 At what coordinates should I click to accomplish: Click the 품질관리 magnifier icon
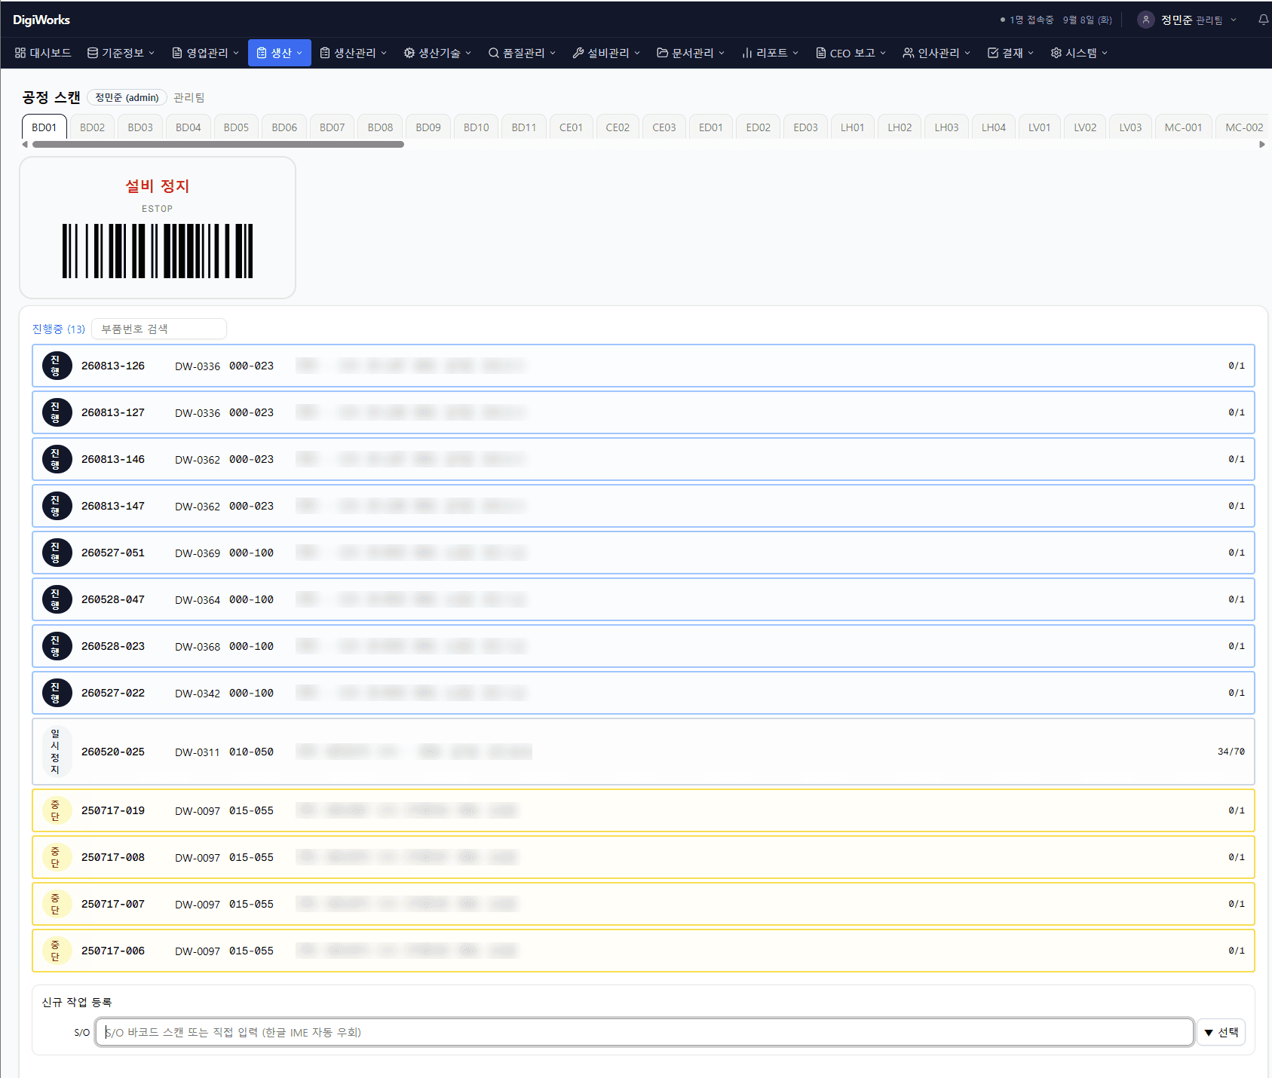click(494, 53)
